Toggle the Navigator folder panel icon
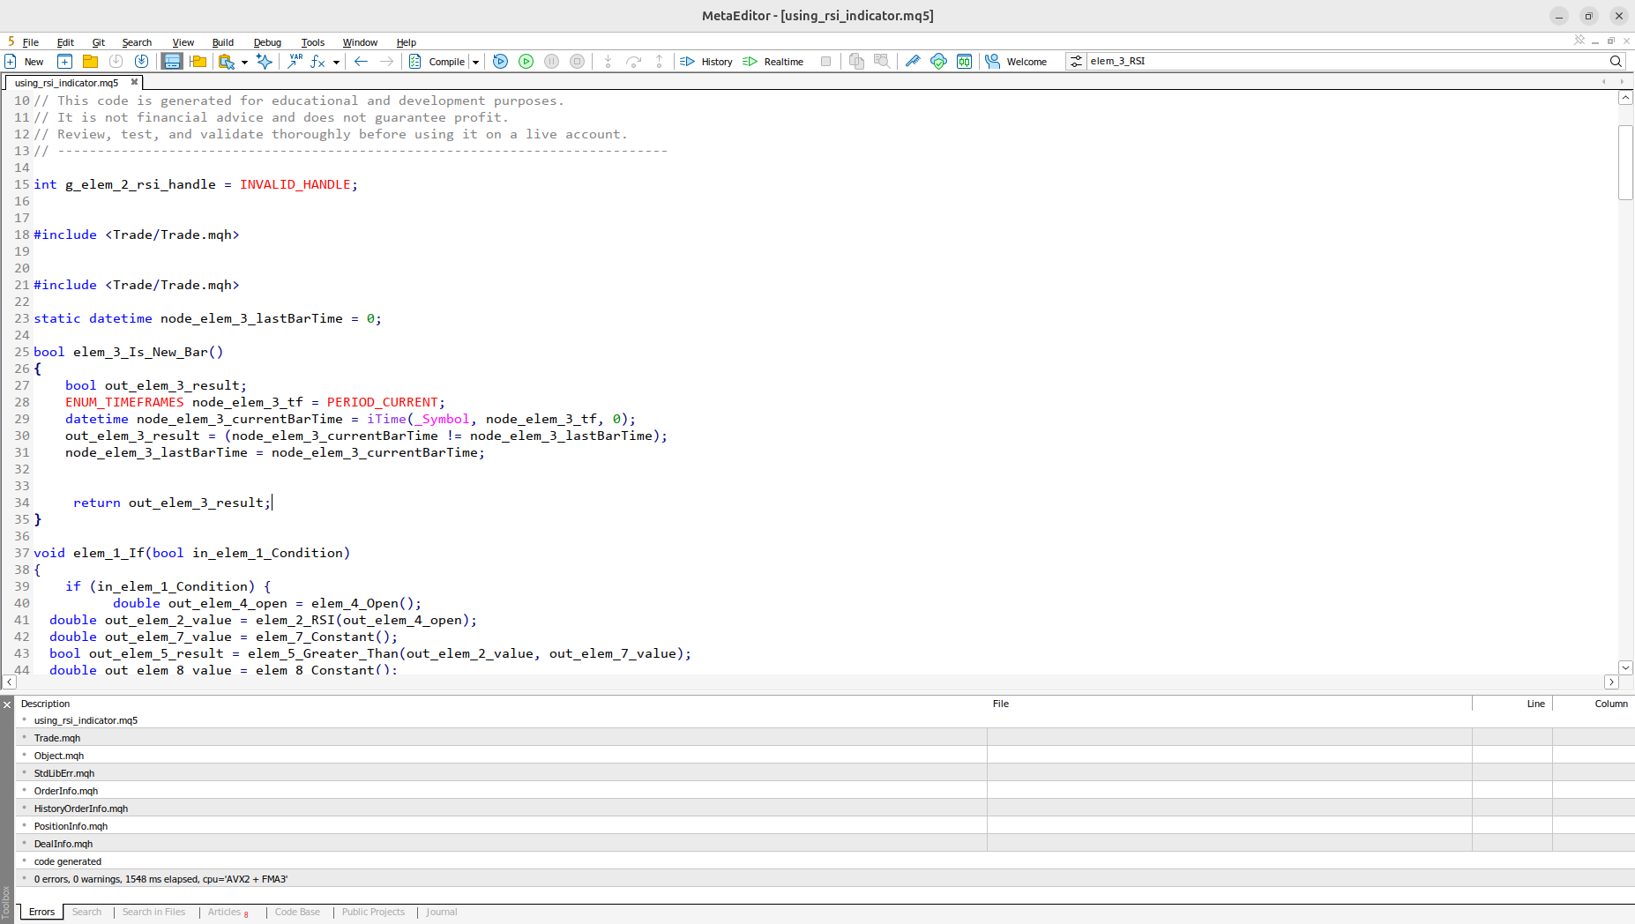Screen dimensions: 1635x924 (198, 61)
